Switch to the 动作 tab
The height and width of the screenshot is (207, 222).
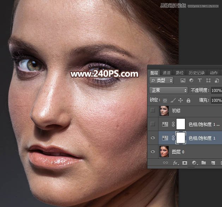[214, 73]
